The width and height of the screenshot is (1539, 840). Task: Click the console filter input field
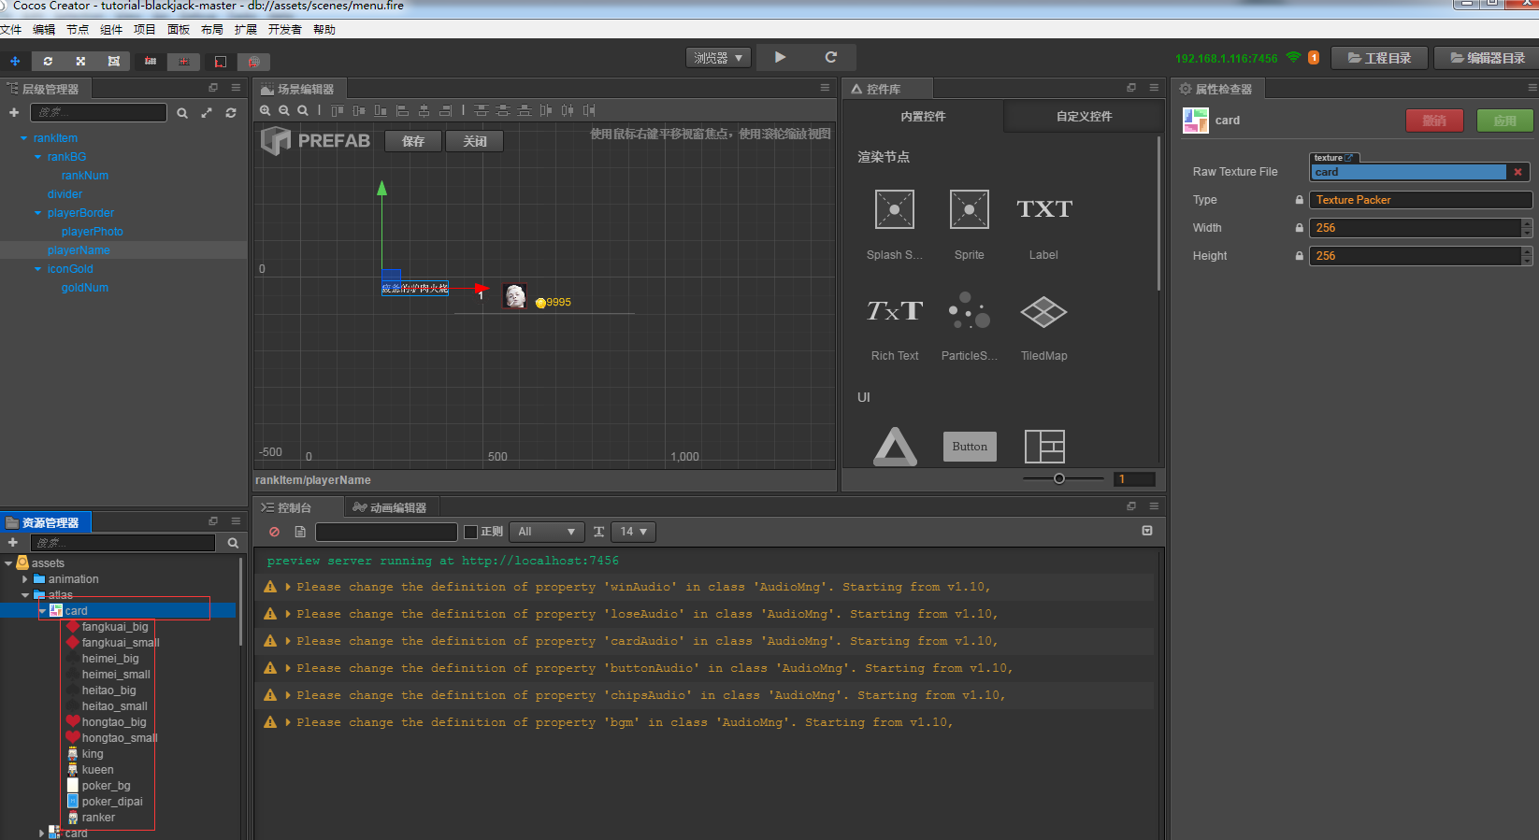386,532
